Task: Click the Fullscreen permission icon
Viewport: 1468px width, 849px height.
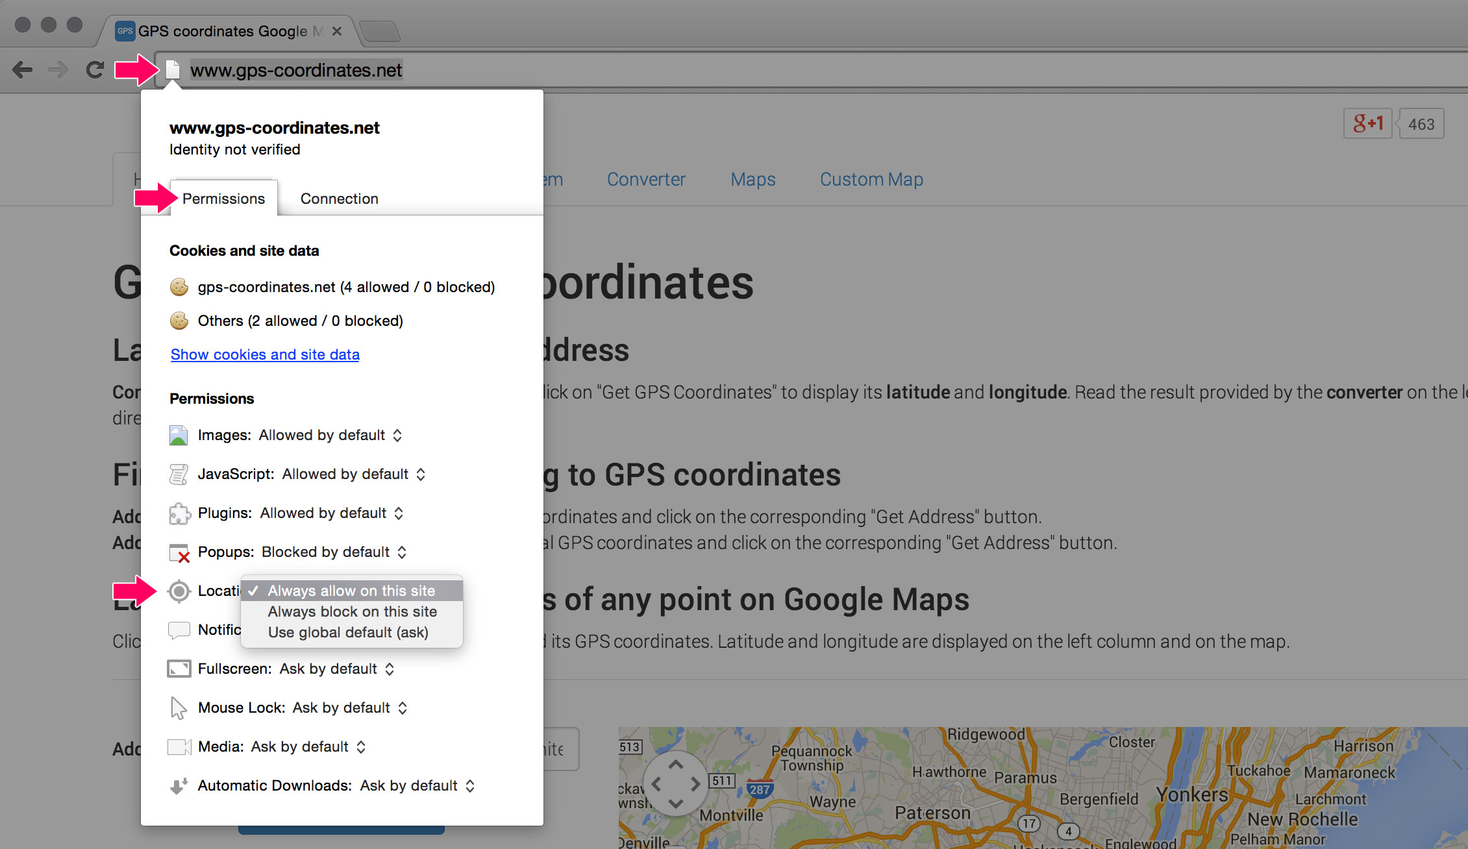Action: 179,669
